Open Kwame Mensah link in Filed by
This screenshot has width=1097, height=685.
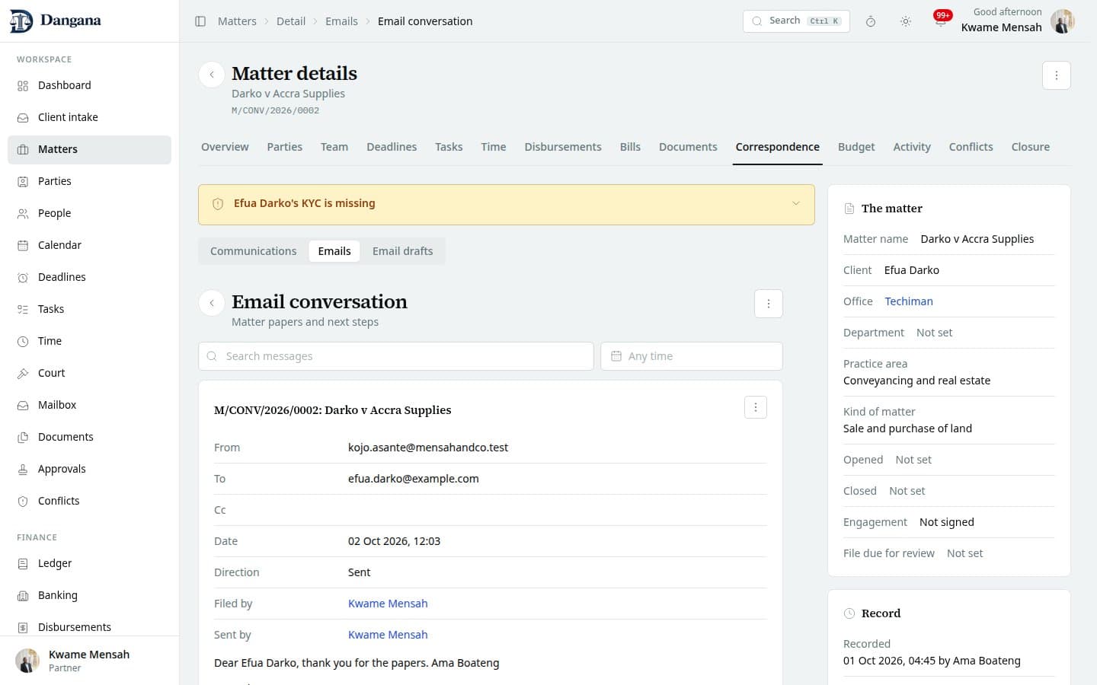pos(388,604)
